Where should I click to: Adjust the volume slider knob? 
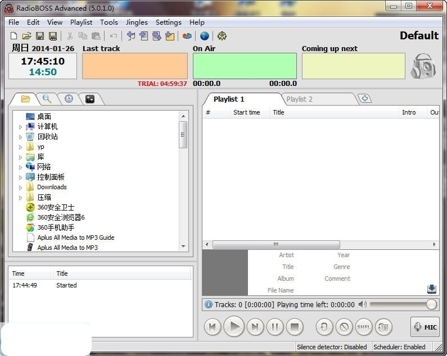432,304
